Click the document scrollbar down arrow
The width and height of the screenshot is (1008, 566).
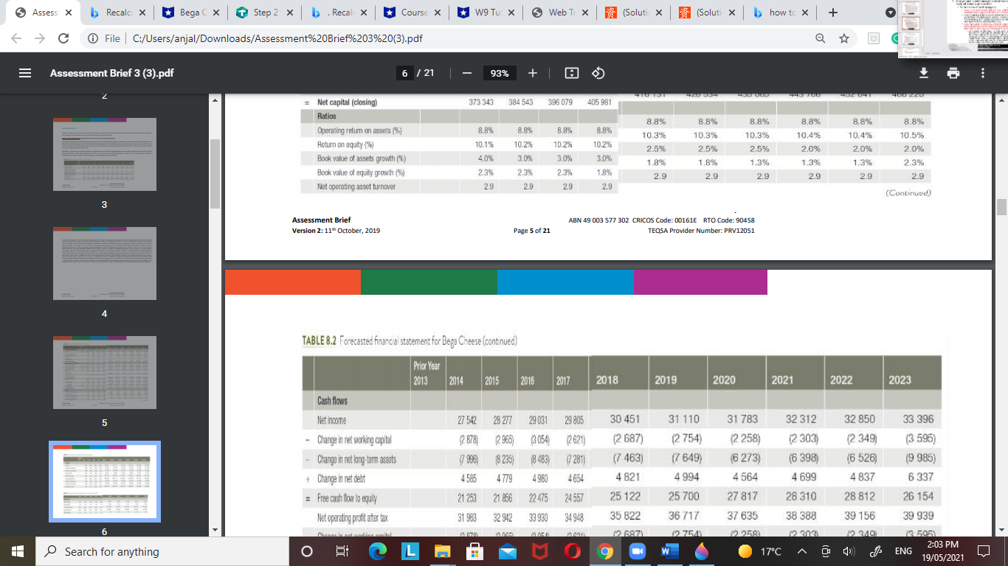pyautogui.click(x=1001, y=530)
